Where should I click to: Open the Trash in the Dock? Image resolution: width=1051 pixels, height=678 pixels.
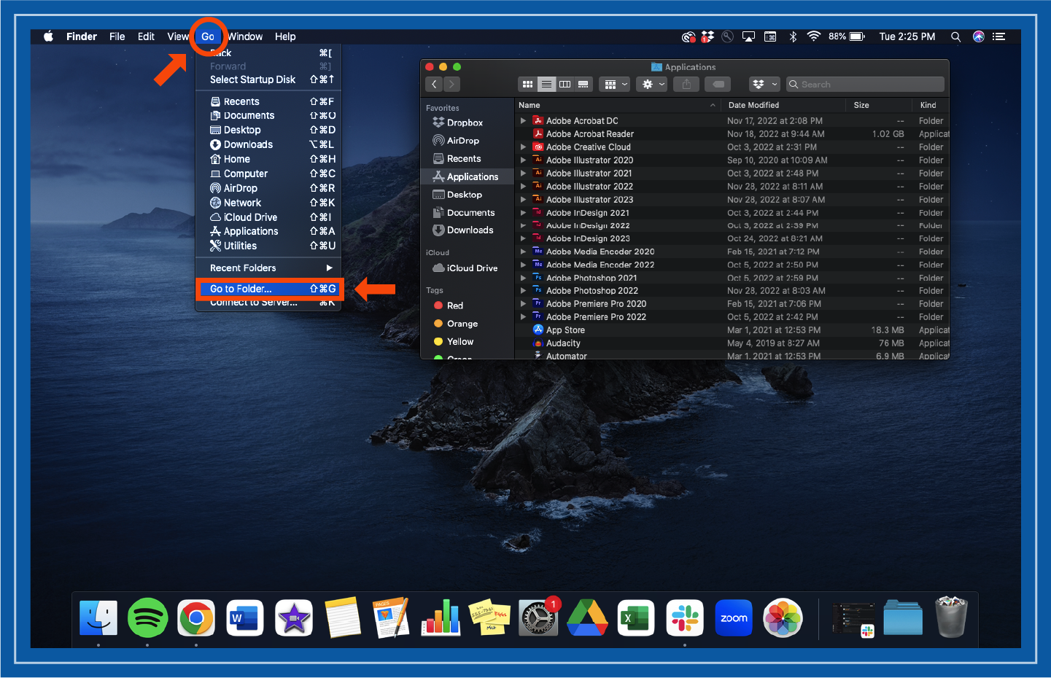click(951, 617)
